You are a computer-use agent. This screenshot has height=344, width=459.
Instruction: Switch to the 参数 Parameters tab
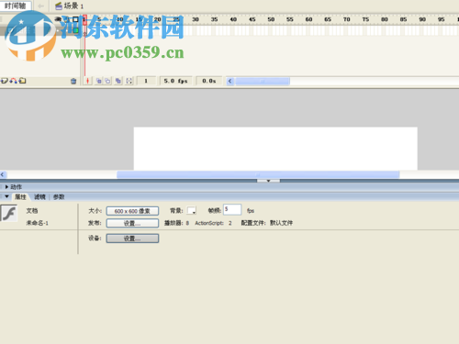click(x=59, y=197)
